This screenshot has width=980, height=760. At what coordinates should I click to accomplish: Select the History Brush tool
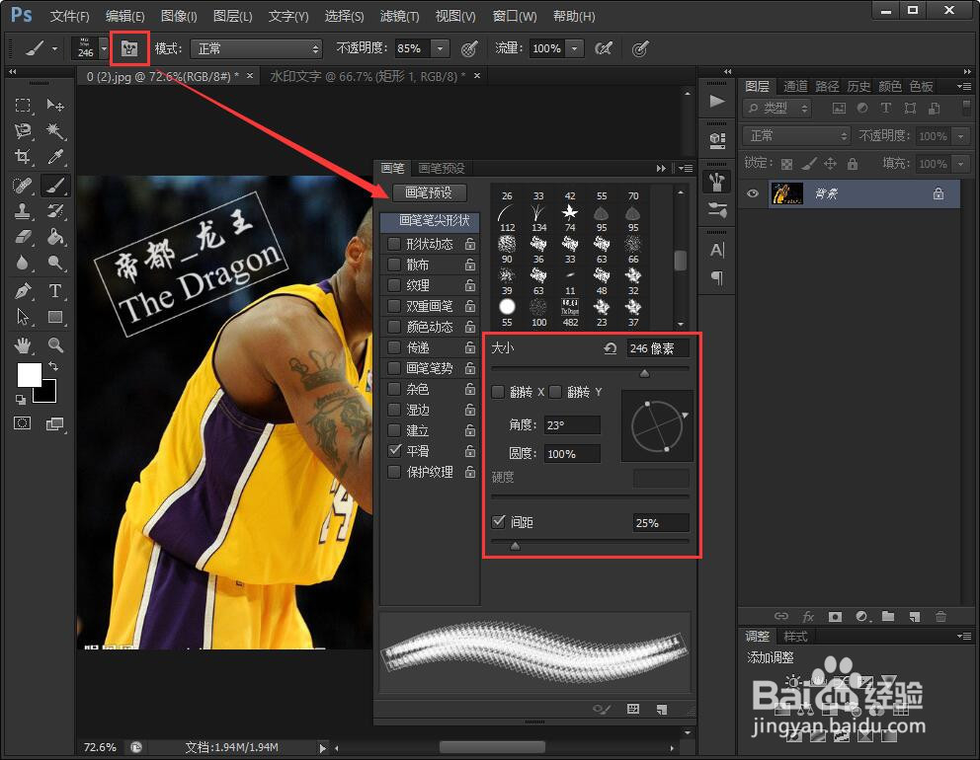[55, 211]
